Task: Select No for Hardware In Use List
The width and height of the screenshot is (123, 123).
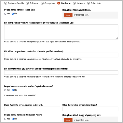Action: pos(13,14)
